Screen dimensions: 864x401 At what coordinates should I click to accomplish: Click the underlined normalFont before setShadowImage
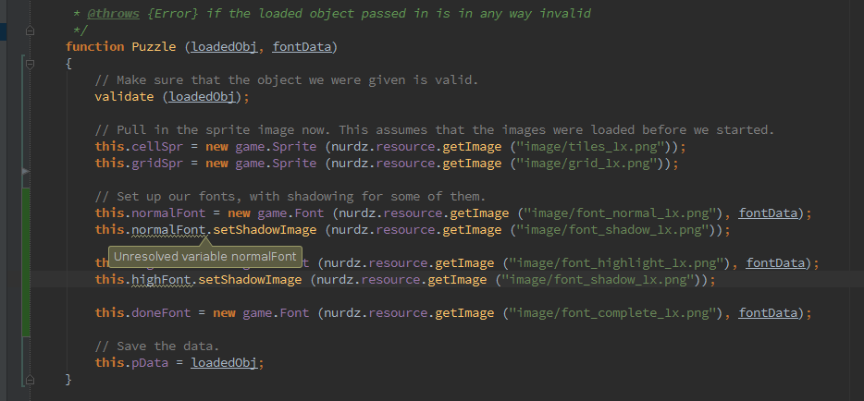[168, 229]
